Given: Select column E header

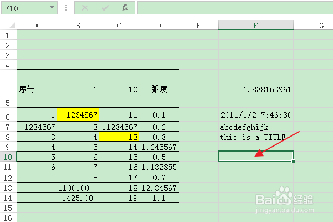Looking at the screenshot, I should [x=199, y=26].
